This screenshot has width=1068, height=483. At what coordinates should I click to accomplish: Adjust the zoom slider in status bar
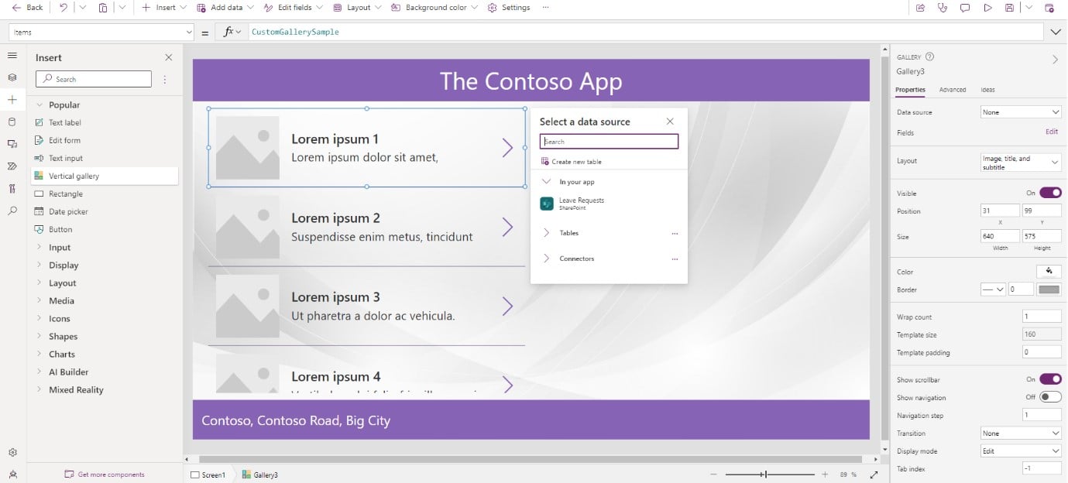pyautogui.click(x=770, y=474)
